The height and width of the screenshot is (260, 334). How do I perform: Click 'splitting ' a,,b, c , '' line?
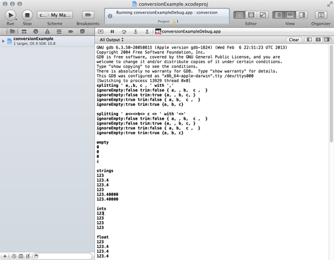coord(135,86)
